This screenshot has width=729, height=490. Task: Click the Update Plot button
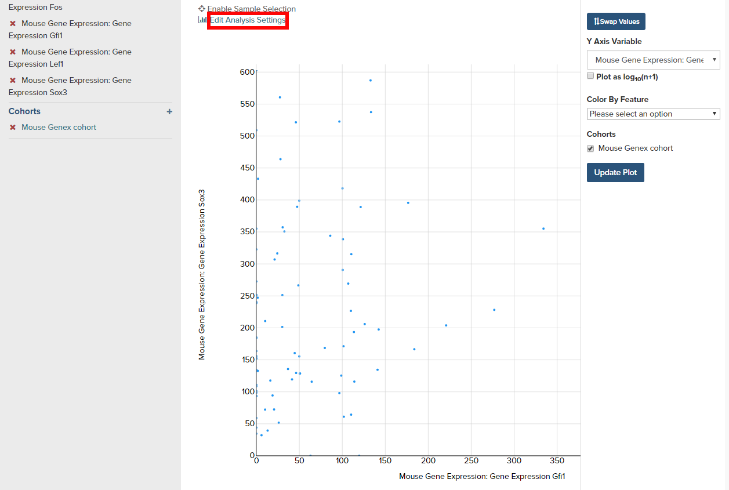point(615,172)
